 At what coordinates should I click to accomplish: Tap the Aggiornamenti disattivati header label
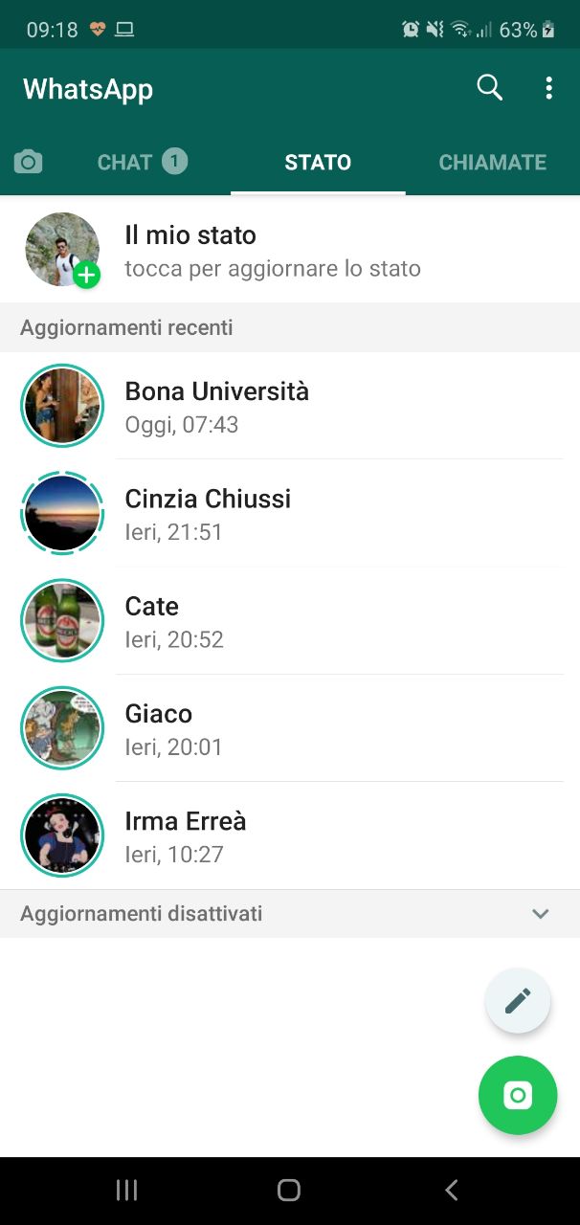[x=142, y=914]
